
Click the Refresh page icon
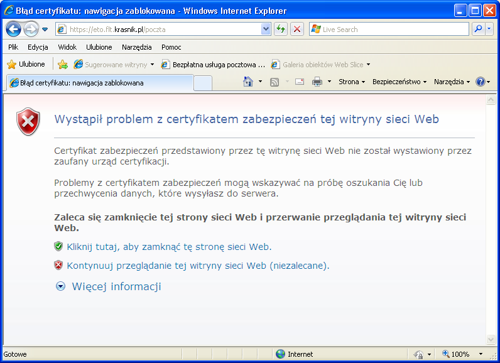(281, 29)
